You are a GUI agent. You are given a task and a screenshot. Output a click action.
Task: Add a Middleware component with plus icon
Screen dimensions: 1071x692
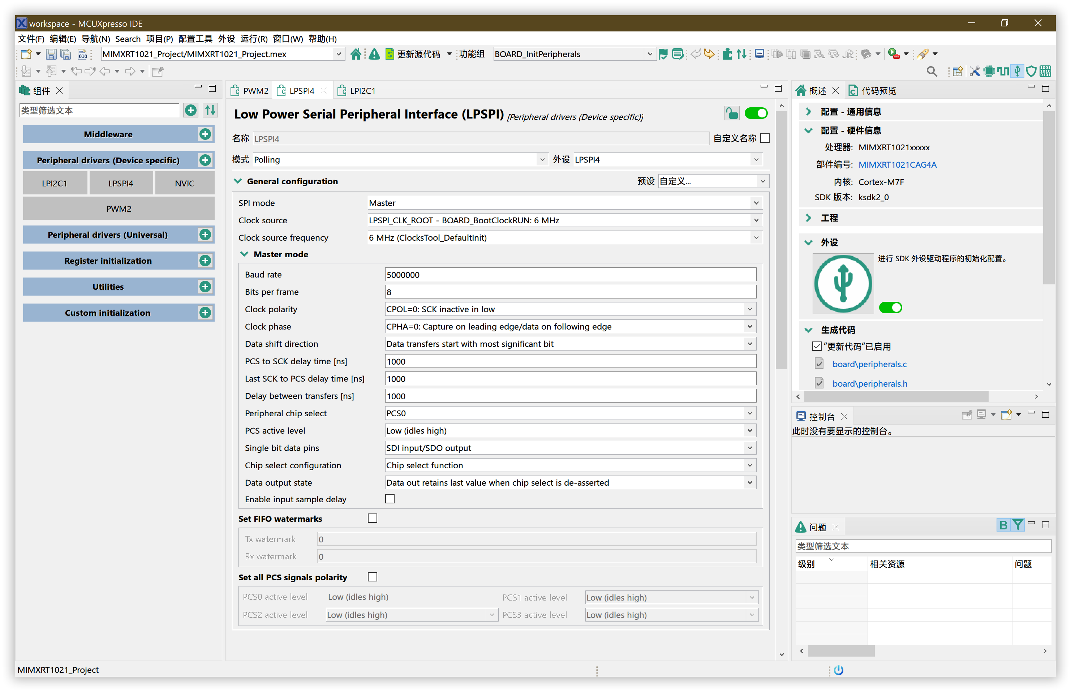tap(205, 134)
